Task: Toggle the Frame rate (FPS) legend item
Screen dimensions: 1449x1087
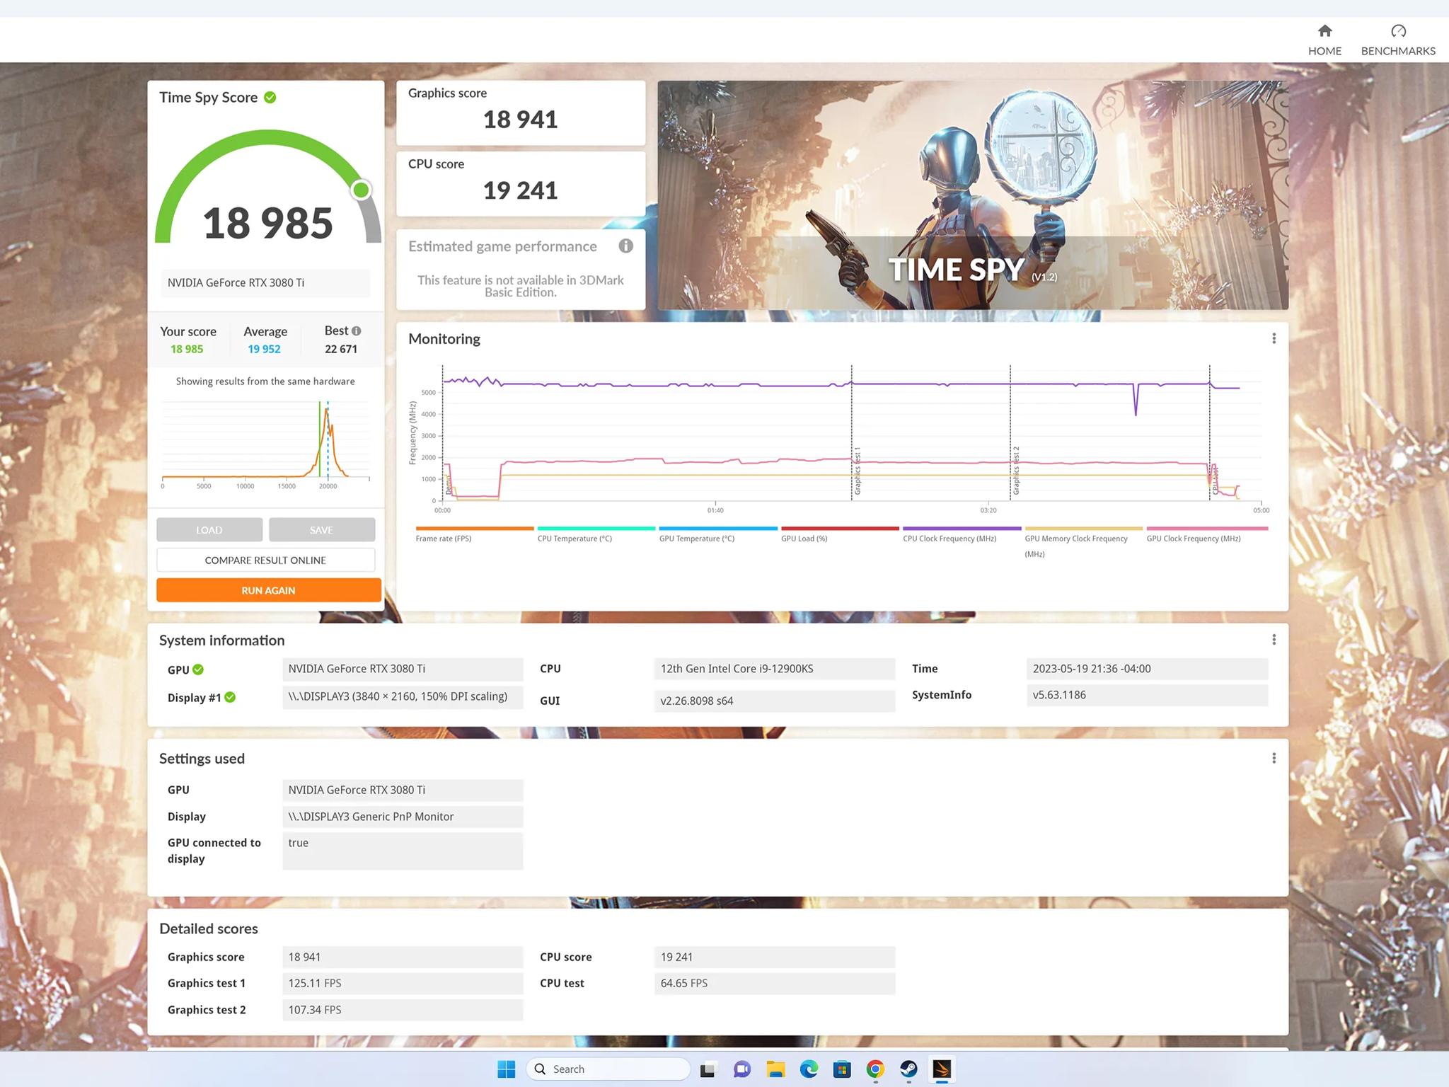Action: [474, 534]
